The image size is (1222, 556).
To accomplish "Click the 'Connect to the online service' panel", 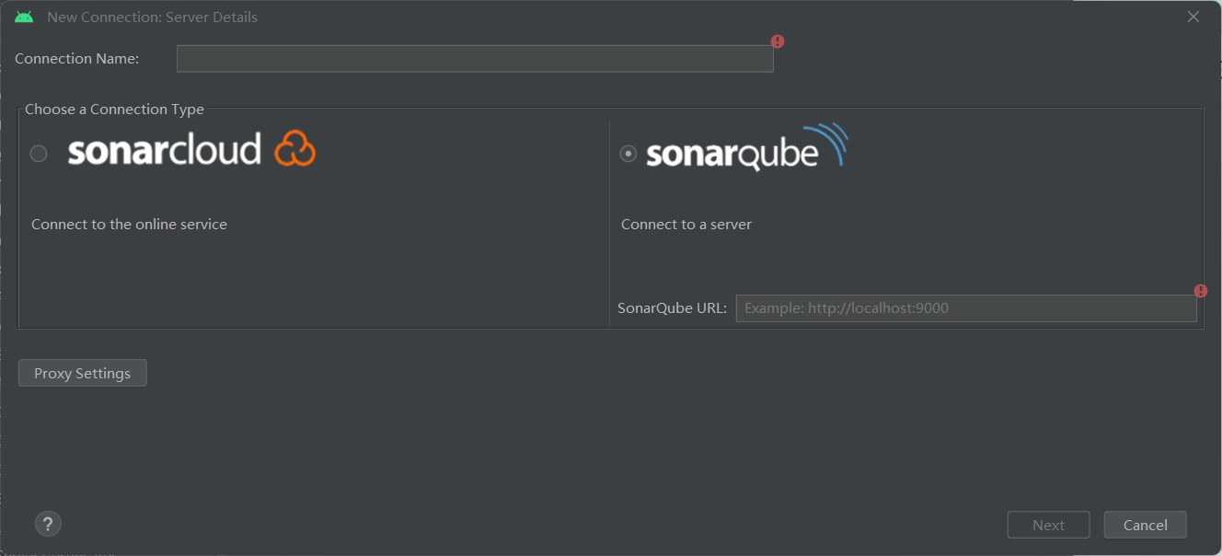I will [x=129, y=224].
